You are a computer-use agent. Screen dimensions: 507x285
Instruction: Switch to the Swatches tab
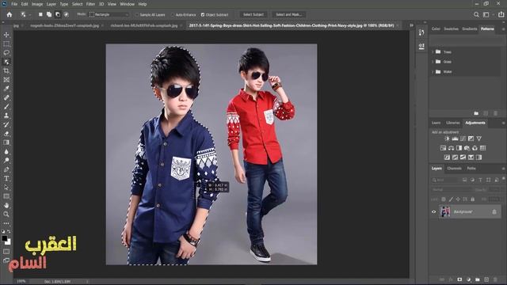(x=451, y=28)
